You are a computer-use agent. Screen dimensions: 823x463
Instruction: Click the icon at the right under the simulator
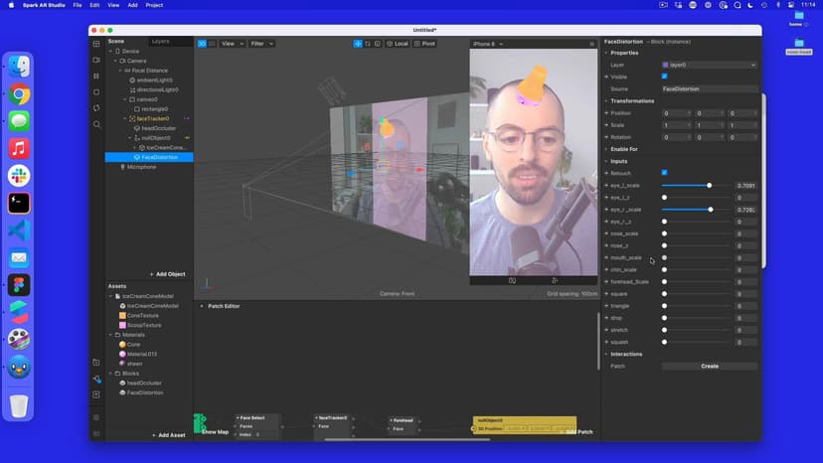point(555,281)
